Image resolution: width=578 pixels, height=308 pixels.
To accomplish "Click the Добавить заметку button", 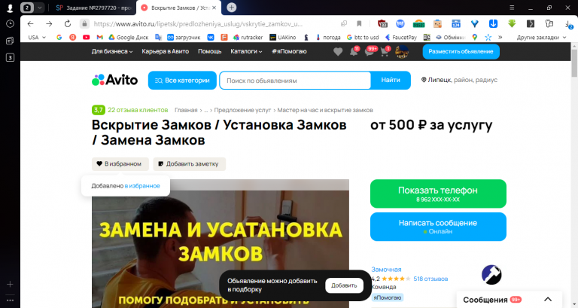I will pyautogui.click(x=190, y=163).
